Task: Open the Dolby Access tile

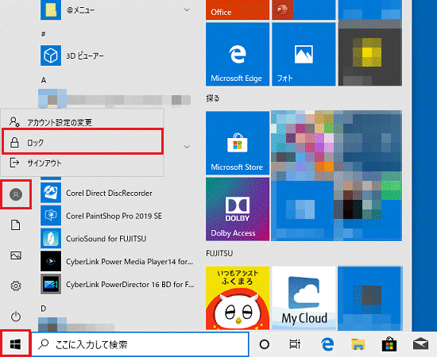Action: click(238, 209)
